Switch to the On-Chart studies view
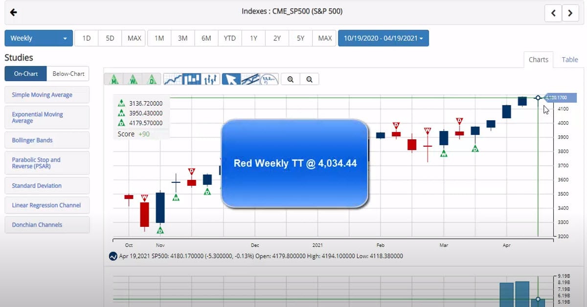The height and width of the screenshot is (307, 587). pyautogui.click(x=25, y=73)
